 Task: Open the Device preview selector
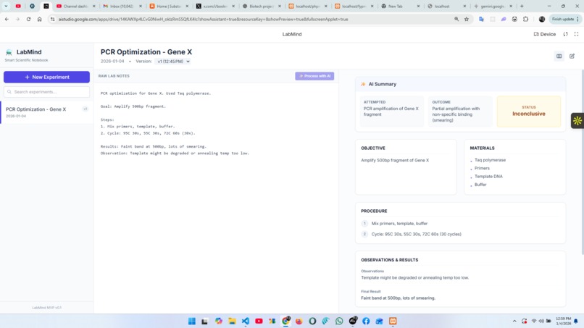point(545,34)
